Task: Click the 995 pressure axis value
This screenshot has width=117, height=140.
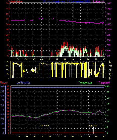Action: pyautogui.click(x=109, y=35)
